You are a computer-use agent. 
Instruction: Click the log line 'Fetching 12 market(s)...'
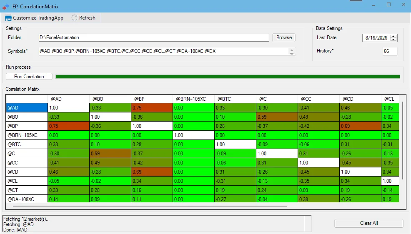click(x=26, y=219)
